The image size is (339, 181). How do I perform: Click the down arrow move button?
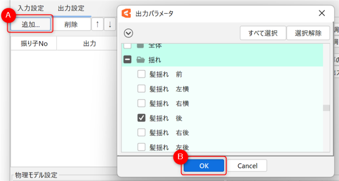point(109,25)
